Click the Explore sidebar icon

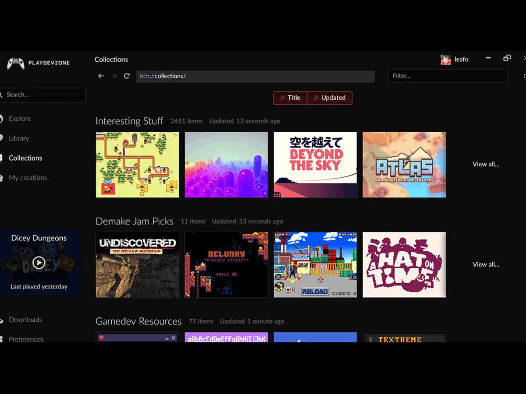(1, 119)
